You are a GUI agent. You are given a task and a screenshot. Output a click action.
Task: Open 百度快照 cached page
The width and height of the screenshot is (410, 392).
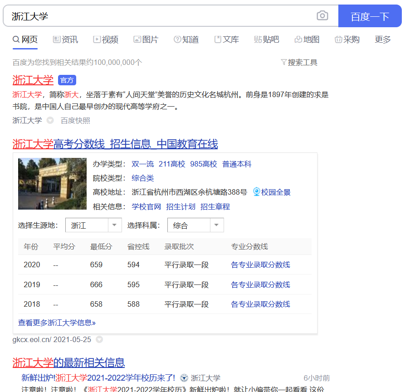click(x=75, y=121)
